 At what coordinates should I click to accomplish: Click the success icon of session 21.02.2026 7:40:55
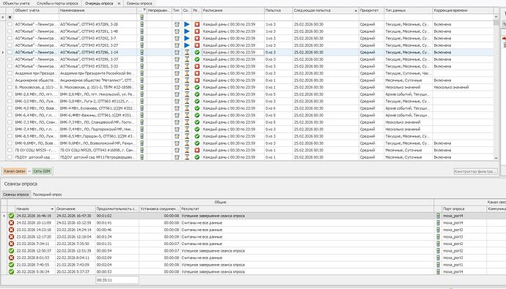point(11,265)
